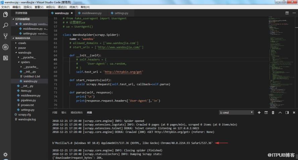
Task: Open the Manage gear icon
Action: (5, 155)
